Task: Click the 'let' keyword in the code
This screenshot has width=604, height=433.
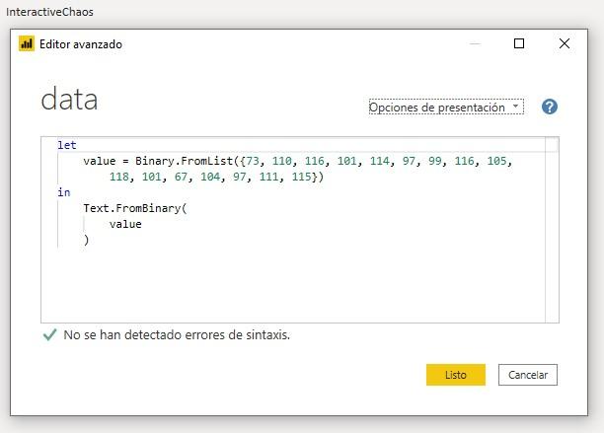Action: (x=67, y=145)
